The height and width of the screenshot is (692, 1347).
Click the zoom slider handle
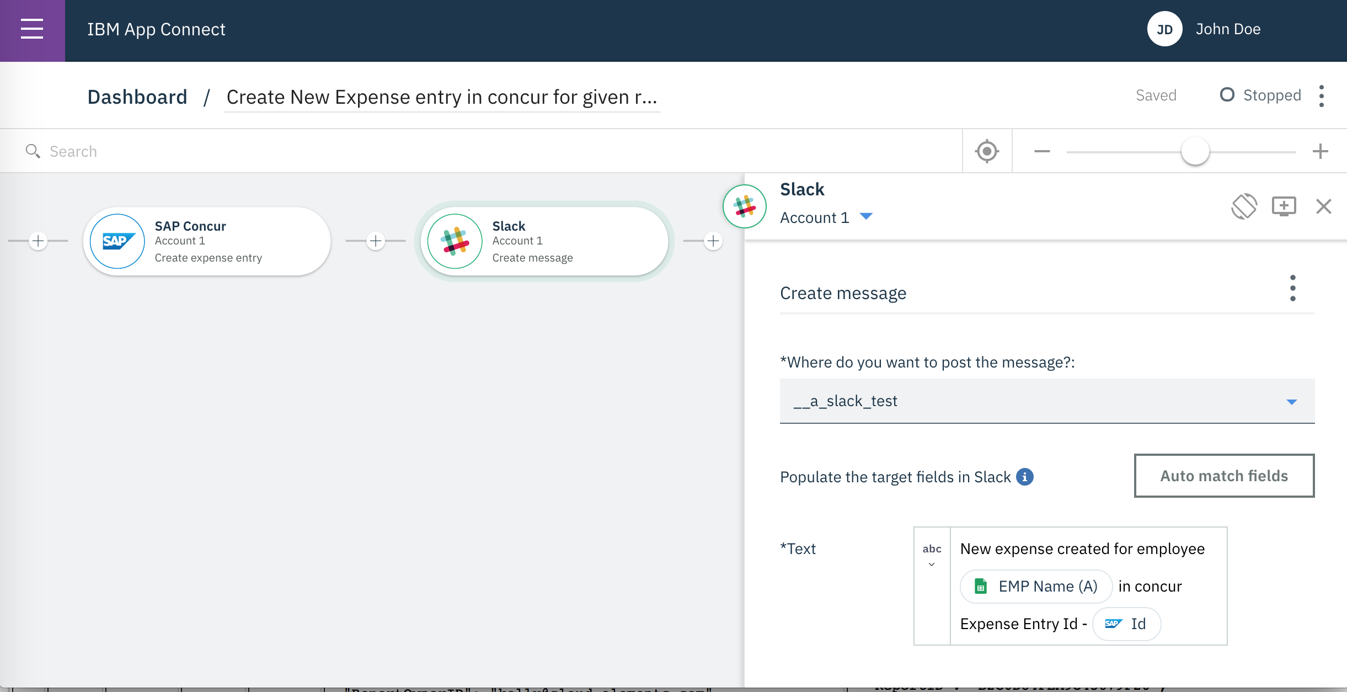(x=1195, y=151)
